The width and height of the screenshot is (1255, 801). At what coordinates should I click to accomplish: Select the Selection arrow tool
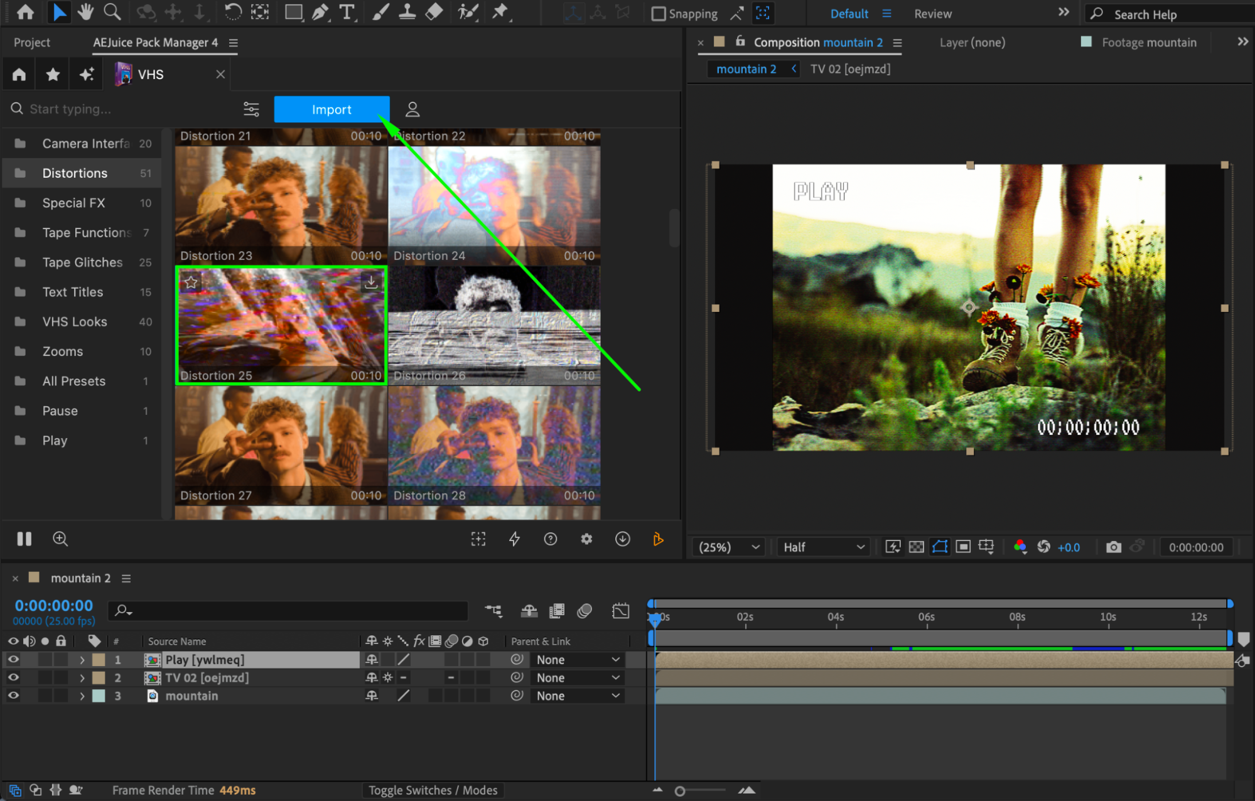tap(59, 12)
